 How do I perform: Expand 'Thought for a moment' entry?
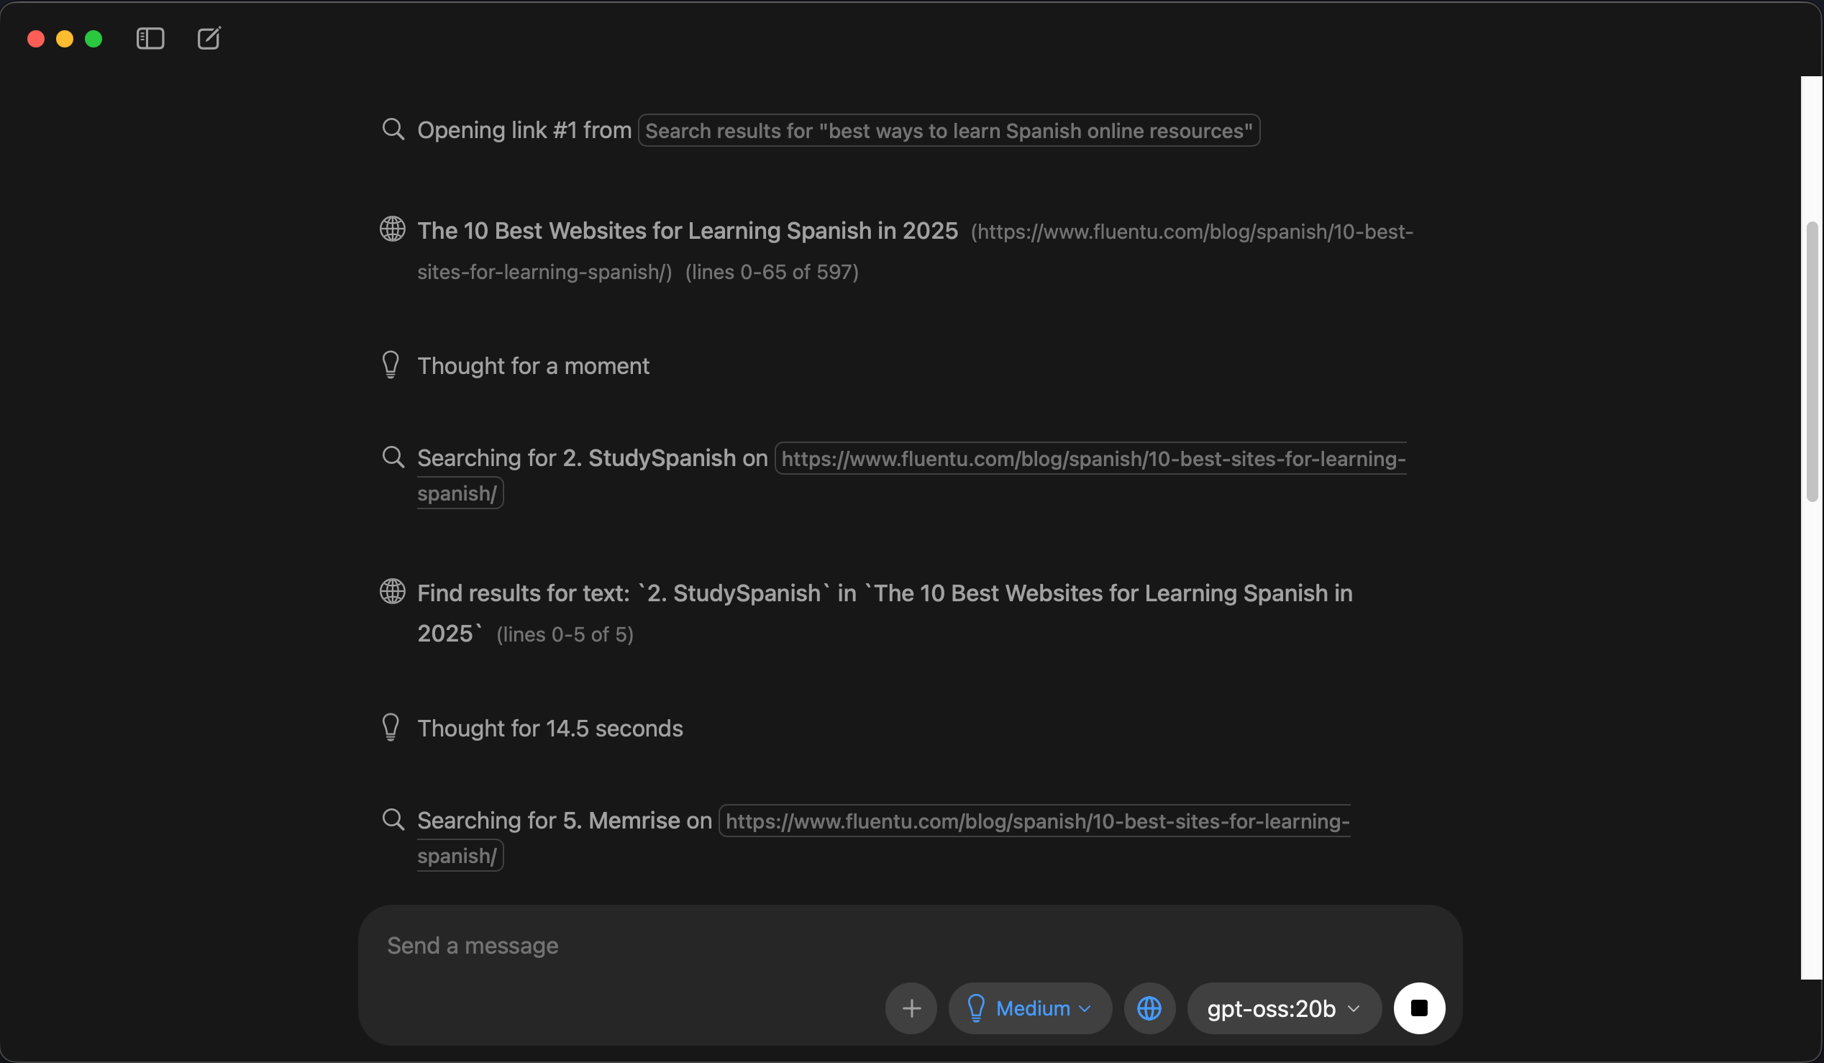(533, 366)
